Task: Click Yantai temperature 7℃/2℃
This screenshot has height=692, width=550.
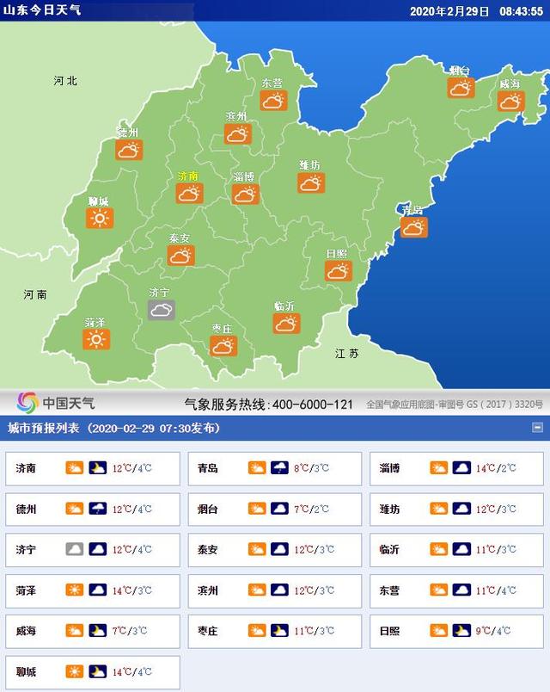Action: click(x=312, y=509)
